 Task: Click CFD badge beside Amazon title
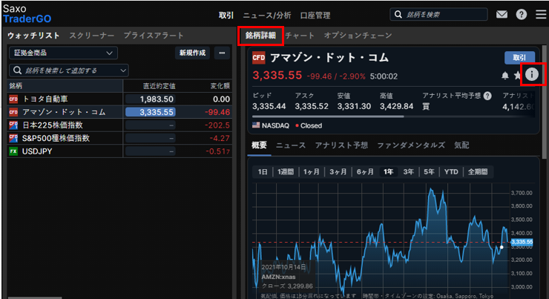pyautogui.click(x=259, y=58)
